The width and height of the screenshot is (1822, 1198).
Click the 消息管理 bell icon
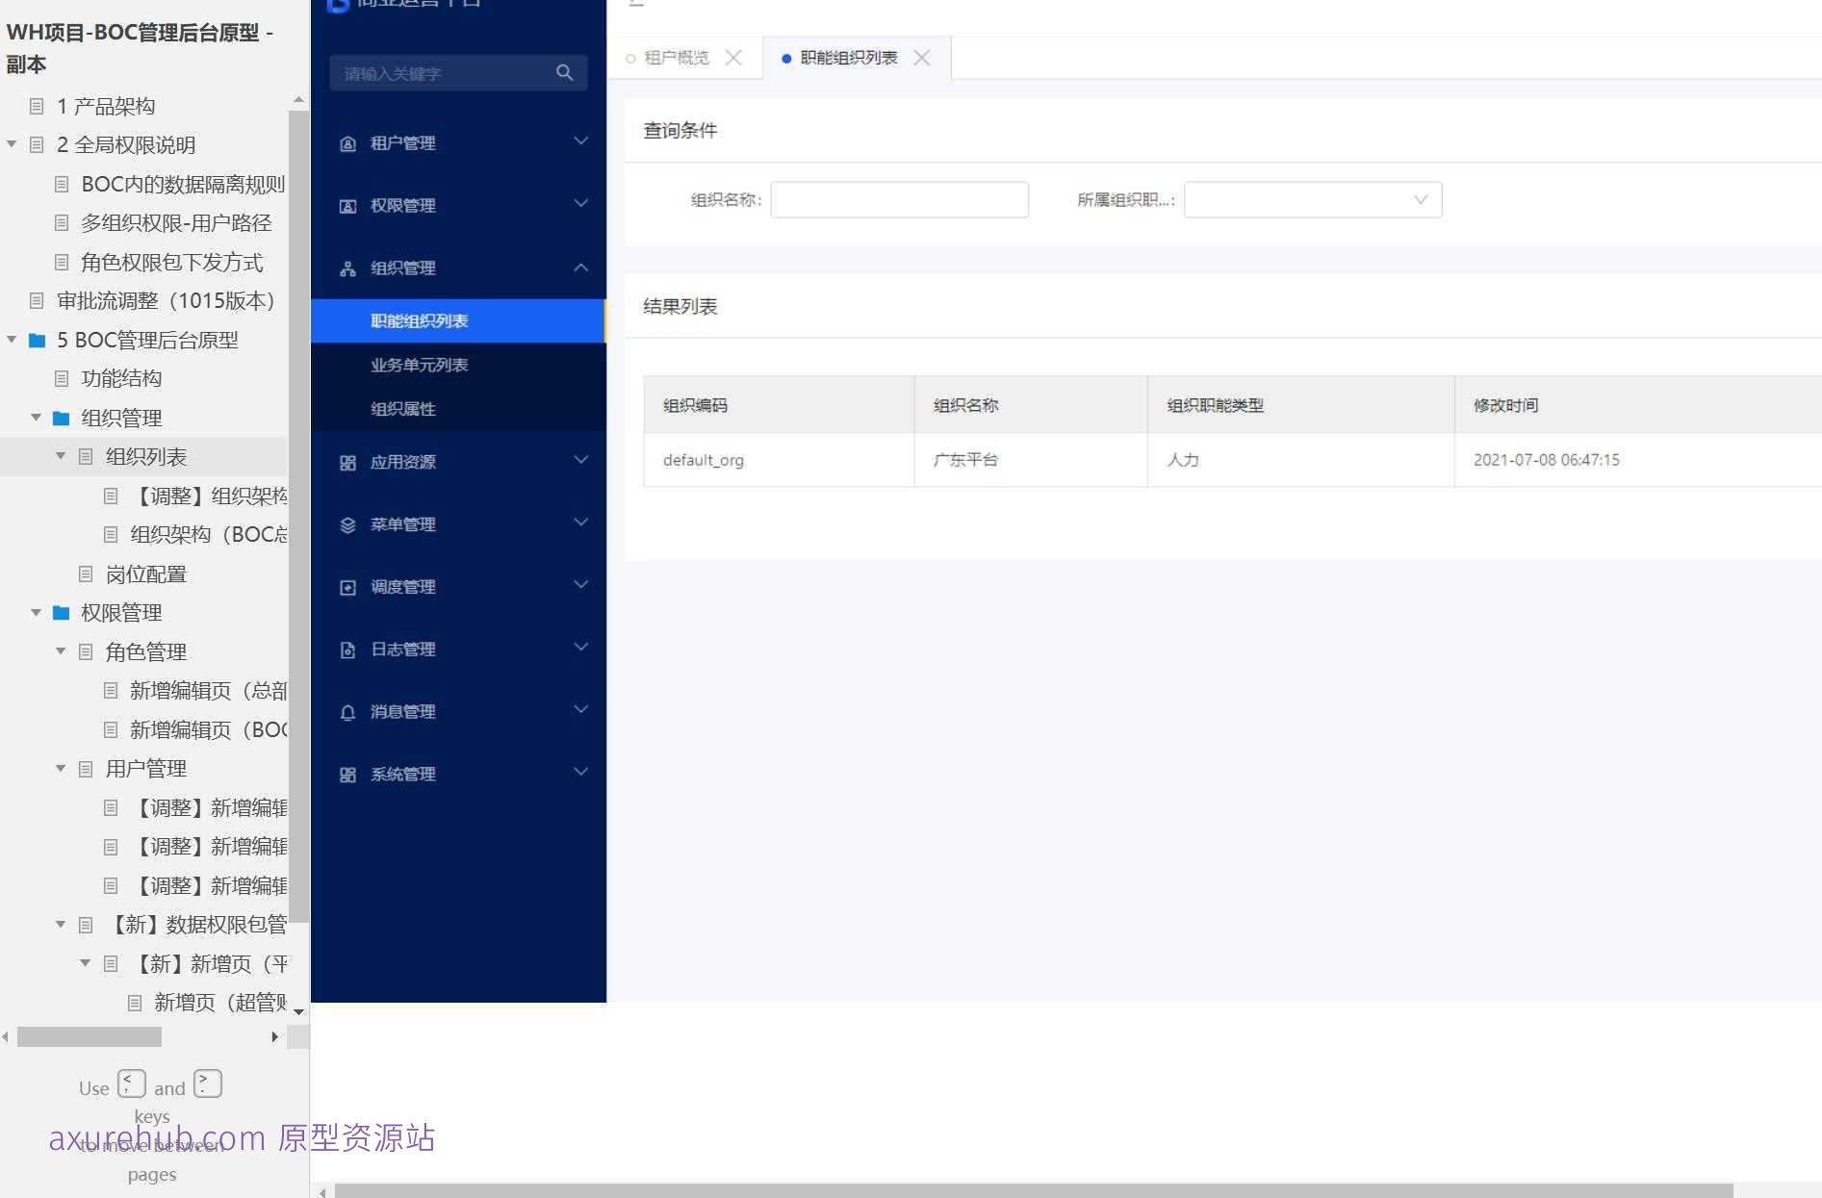coord(347,712)
